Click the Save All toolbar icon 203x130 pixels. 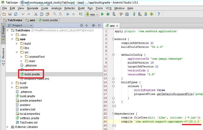tap(10, 14)
